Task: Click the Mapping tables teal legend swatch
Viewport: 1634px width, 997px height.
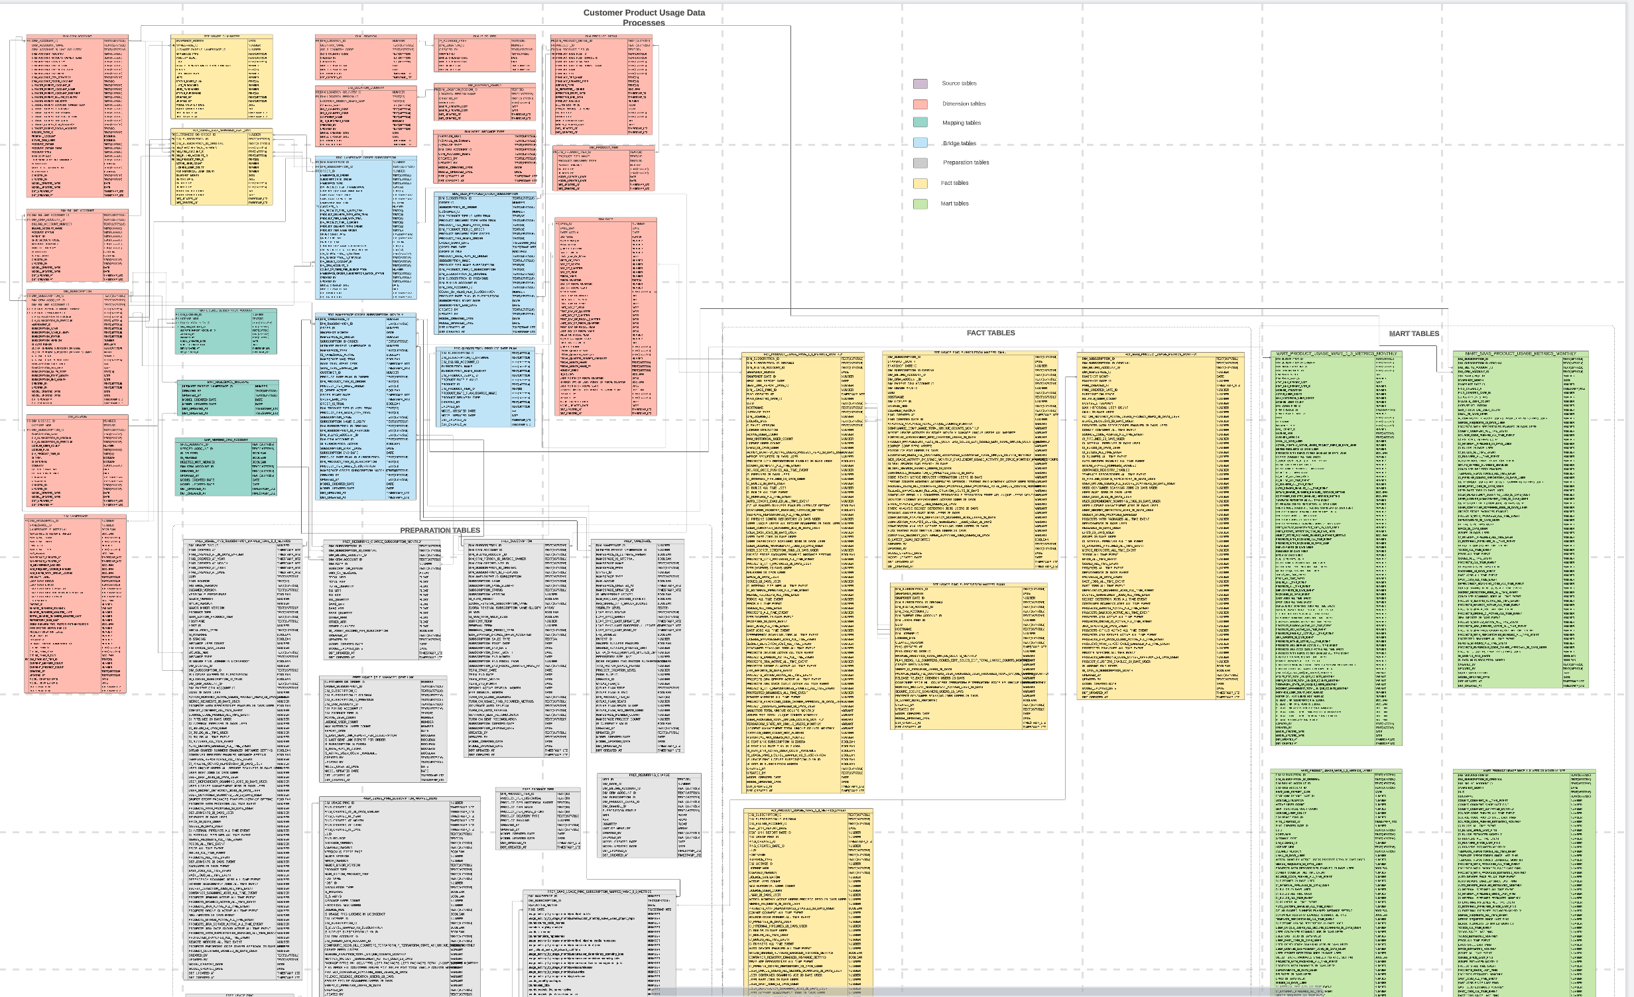Action: pyautogui.click(x=920, y=123)
